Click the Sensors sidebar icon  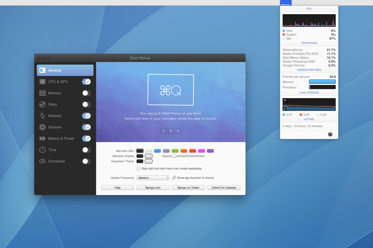pyautogui.click(x=42, y=127)
